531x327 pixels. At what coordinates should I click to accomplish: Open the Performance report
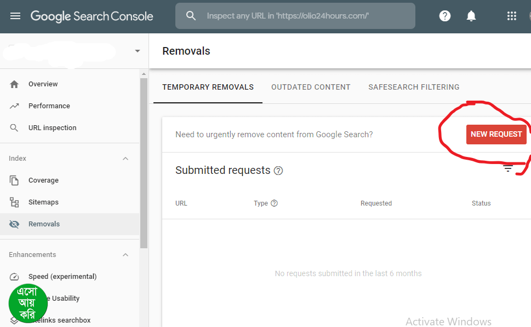tap(49, 106)
